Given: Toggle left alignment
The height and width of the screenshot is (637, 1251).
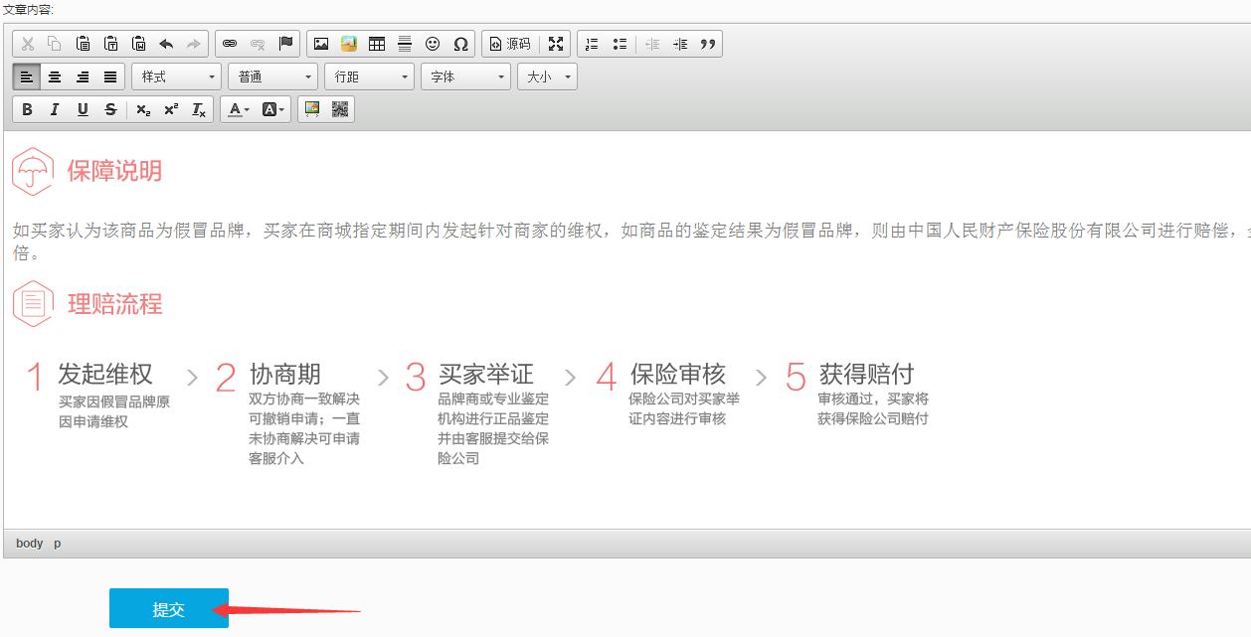Looking at the screenshot, I should (x=27, y=77).
